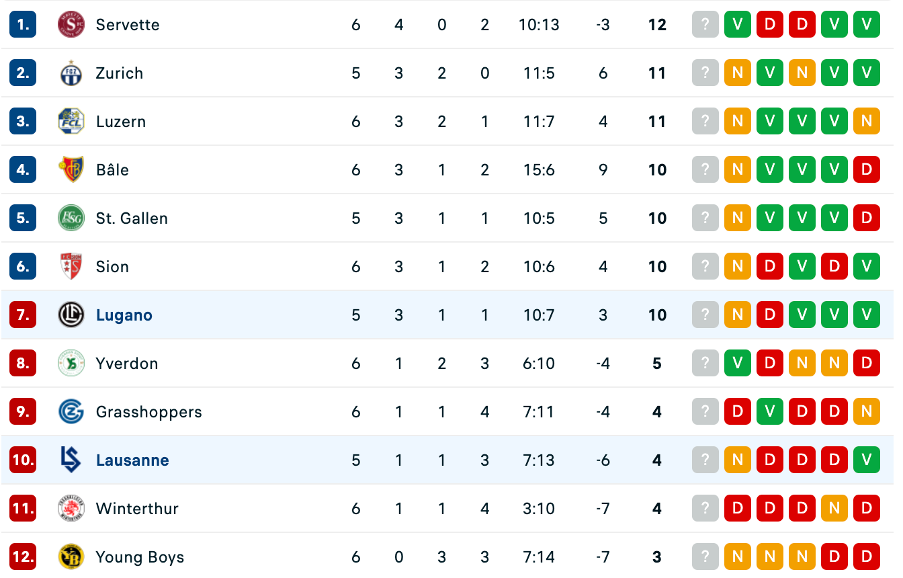903x578 pixels.
Task: Click Servette's gray question mark upcoming match
Action: point(705,25)
